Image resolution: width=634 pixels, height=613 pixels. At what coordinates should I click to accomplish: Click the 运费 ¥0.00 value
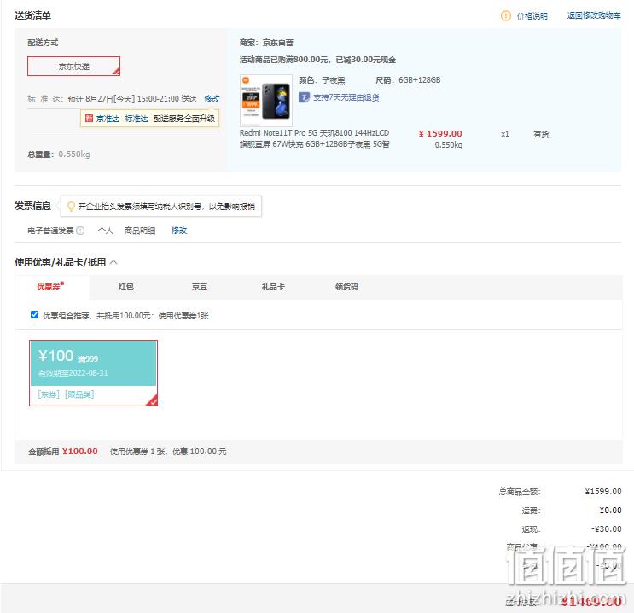(610, 511)
